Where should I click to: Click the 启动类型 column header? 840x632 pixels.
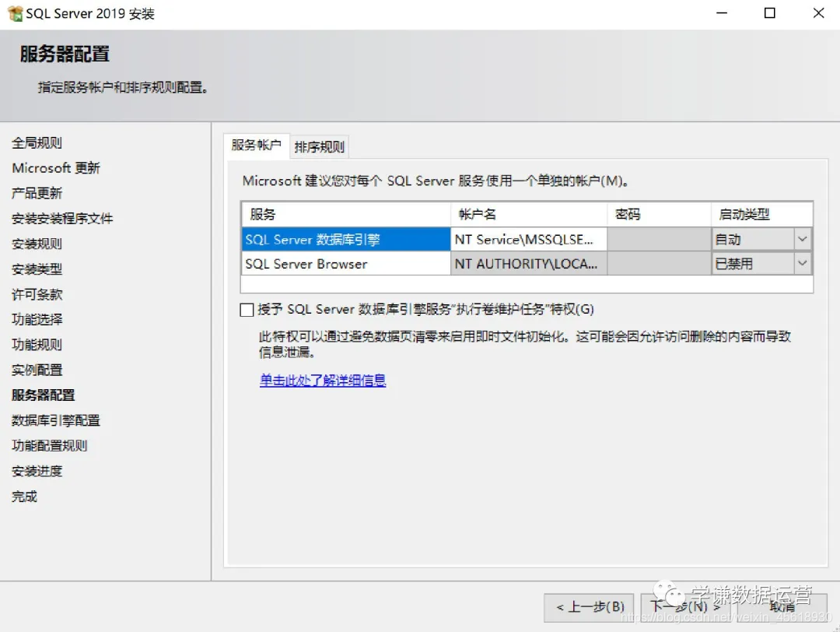761,214
